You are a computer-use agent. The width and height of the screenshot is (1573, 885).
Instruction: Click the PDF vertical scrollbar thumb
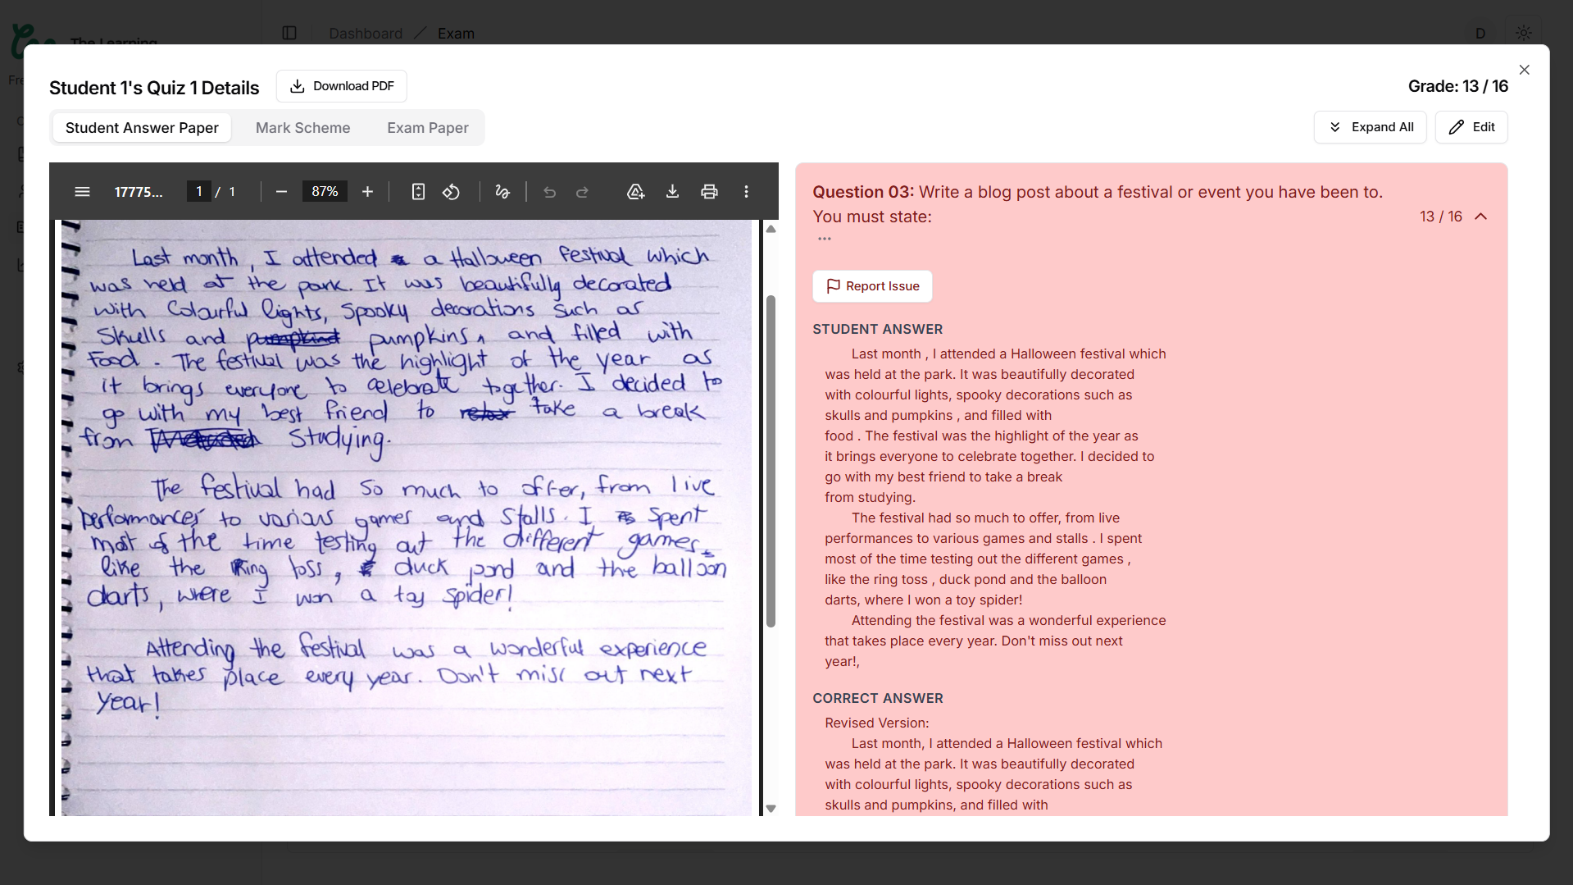[771, 461]
